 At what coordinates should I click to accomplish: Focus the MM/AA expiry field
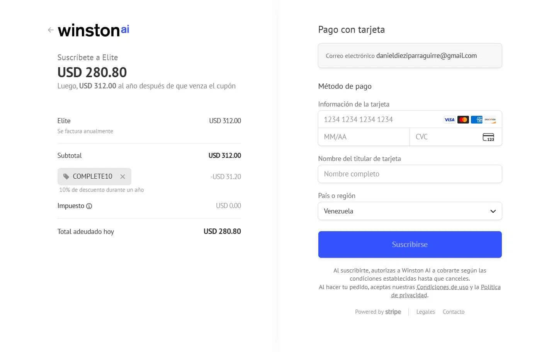coord(364,137)
